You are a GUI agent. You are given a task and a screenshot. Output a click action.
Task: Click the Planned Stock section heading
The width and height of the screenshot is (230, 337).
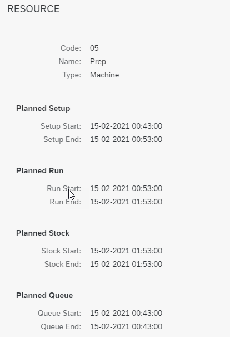pos(43,233)
